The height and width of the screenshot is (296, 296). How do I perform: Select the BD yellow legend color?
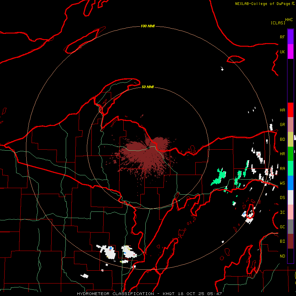[x=290, y=139]
